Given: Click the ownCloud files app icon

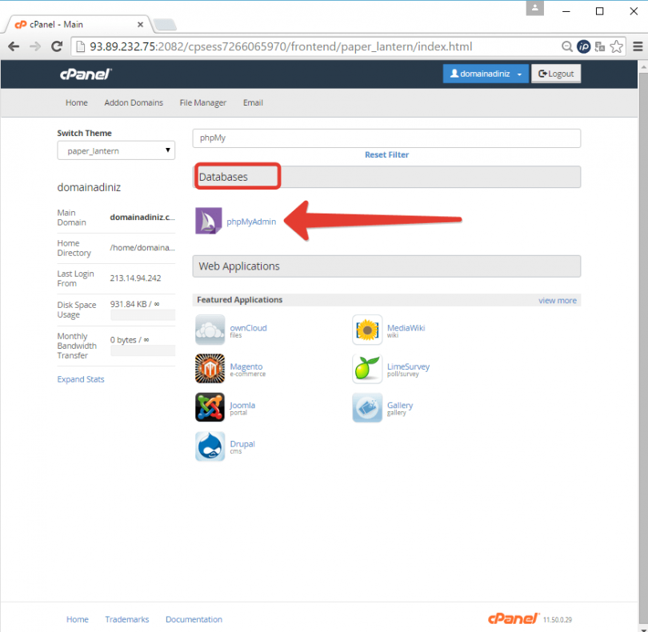Looking at the screenshot, I should tap(210, 330).
